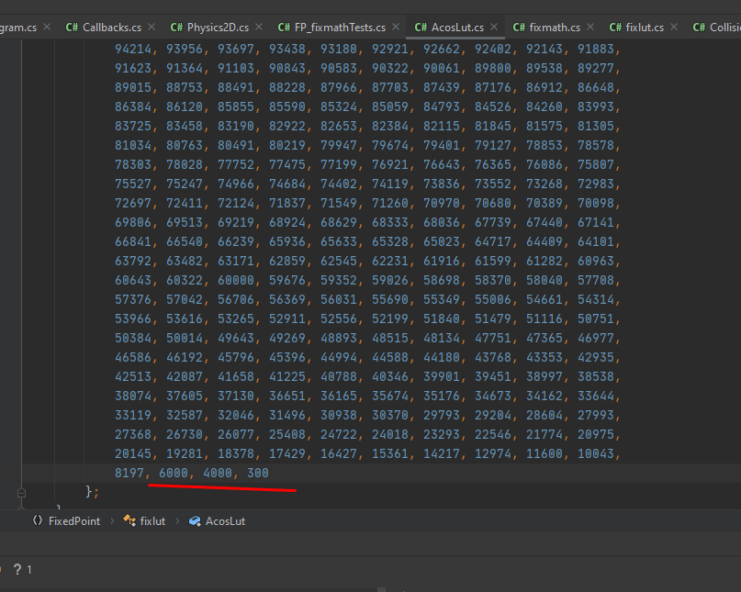Close the partially visible gram.cs tab
This screenshot has width=741, height=592.
click(x=47, y=27)
